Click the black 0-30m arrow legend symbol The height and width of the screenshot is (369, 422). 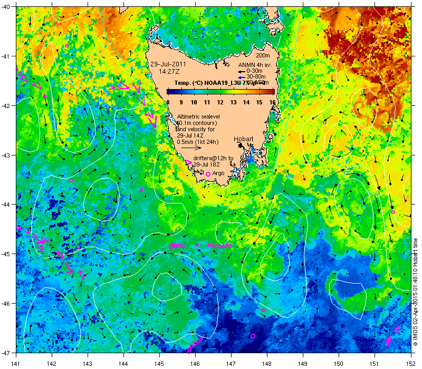point(242,72)
